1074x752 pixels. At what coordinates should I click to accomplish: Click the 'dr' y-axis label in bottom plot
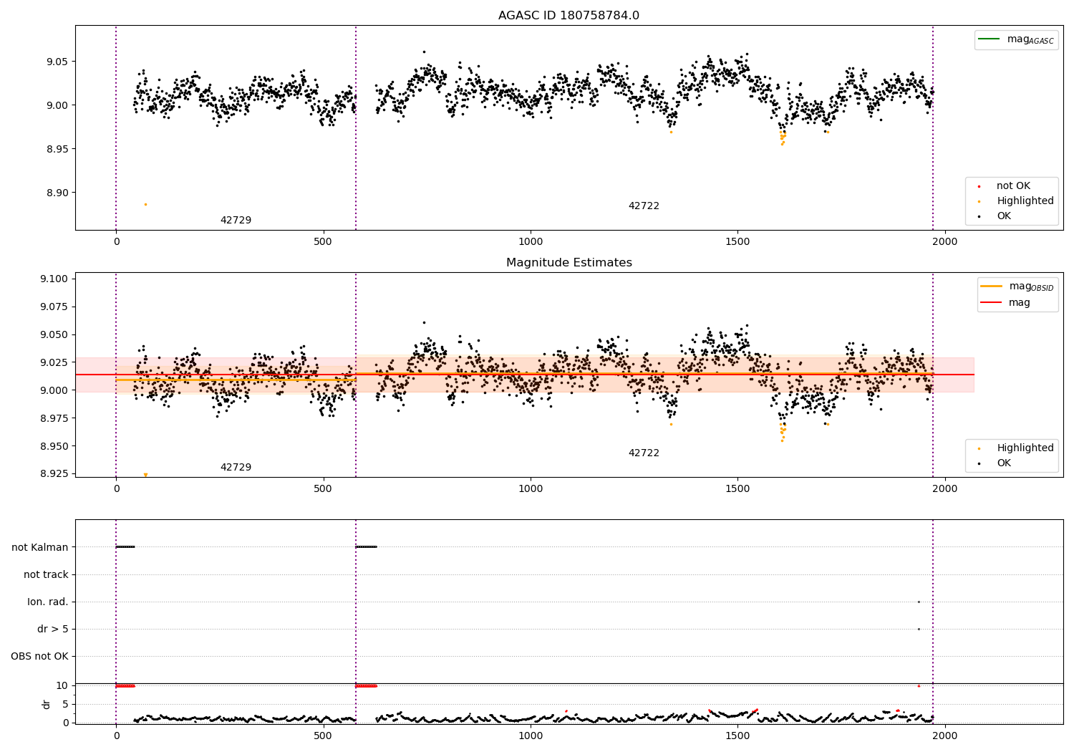click(x=47, y=704)
